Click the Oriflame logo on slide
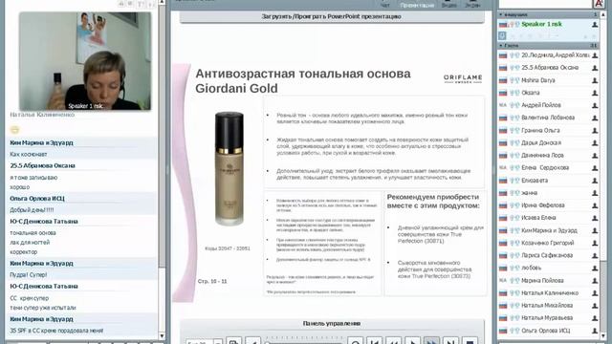 [x=463, y=78]
